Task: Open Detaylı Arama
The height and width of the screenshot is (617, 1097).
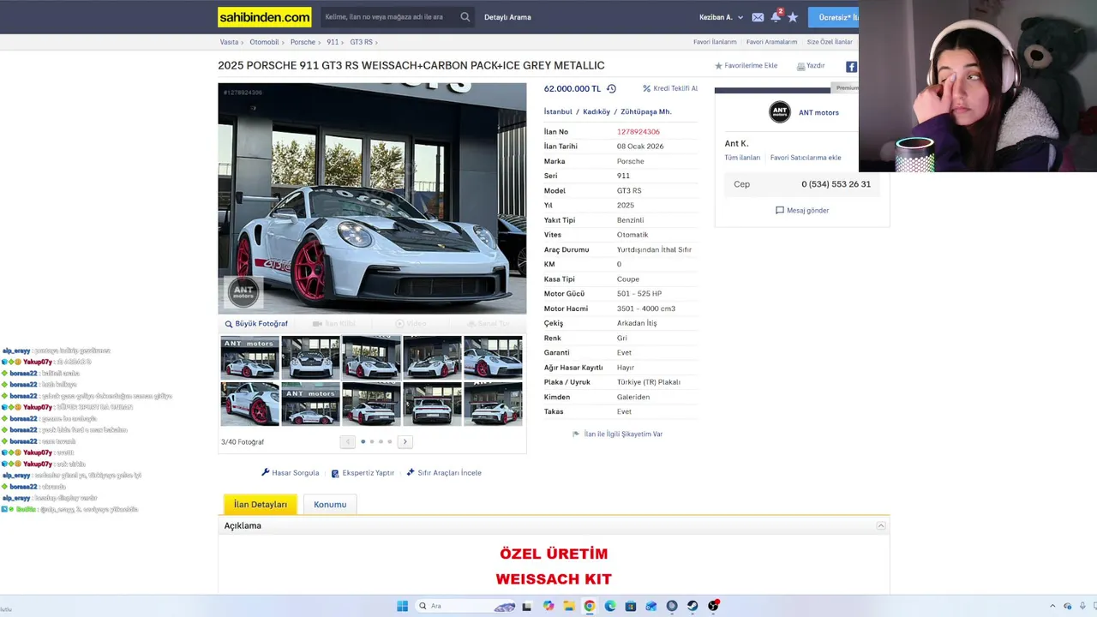Action: (x=507, y=17)
